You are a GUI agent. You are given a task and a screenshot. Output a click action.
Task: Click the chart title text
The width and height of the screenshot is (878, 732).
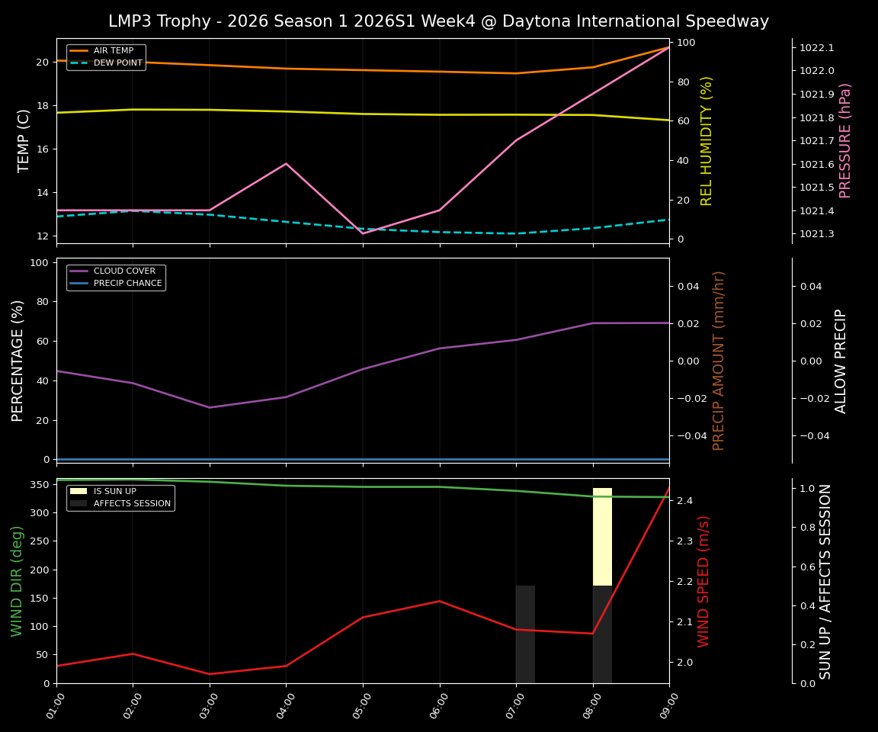pos(439,21)
